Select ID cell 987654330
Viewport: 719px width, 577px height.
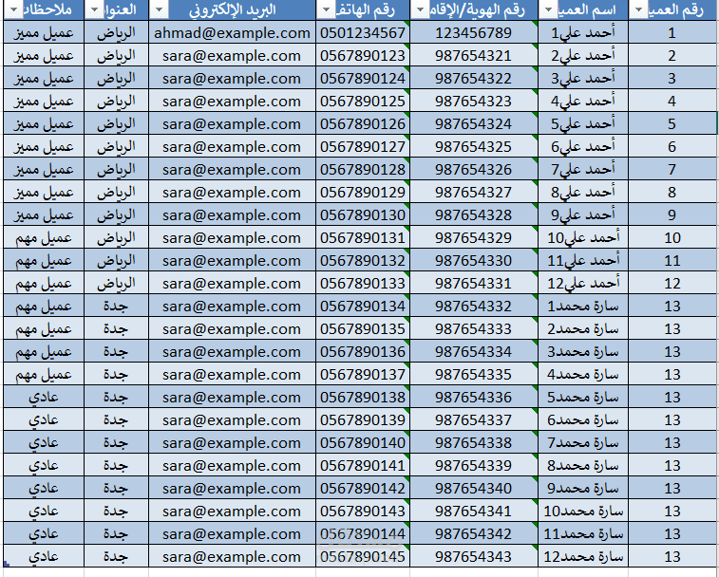click(474, 260)
